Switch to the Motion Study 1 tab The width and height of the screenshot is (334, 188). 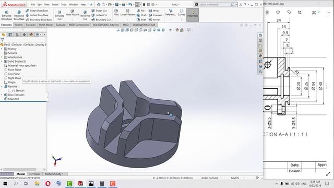coord(54,174)
